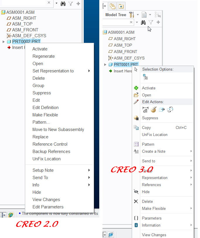The width and height of the screenshot is (200, 238).
Task: Click Open folder icon in Creo 3.0 menu
Action: click(x=136, y=95)
